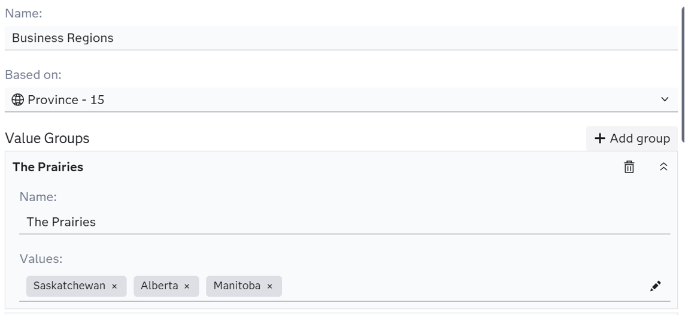The image size is (685, 315).
Task: Edit values using the pencil icon
Action: [x=655, y=286]
